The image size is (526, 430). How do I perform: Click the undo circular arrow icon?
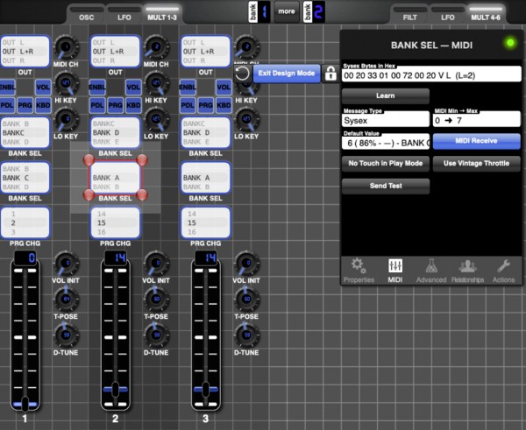242,74
